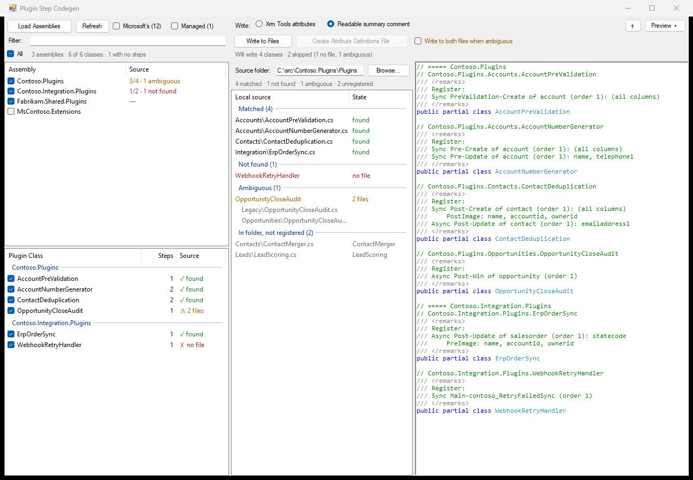
Task: Click the '1/2 · 1 not found' source status
Action: pos(153,91)
